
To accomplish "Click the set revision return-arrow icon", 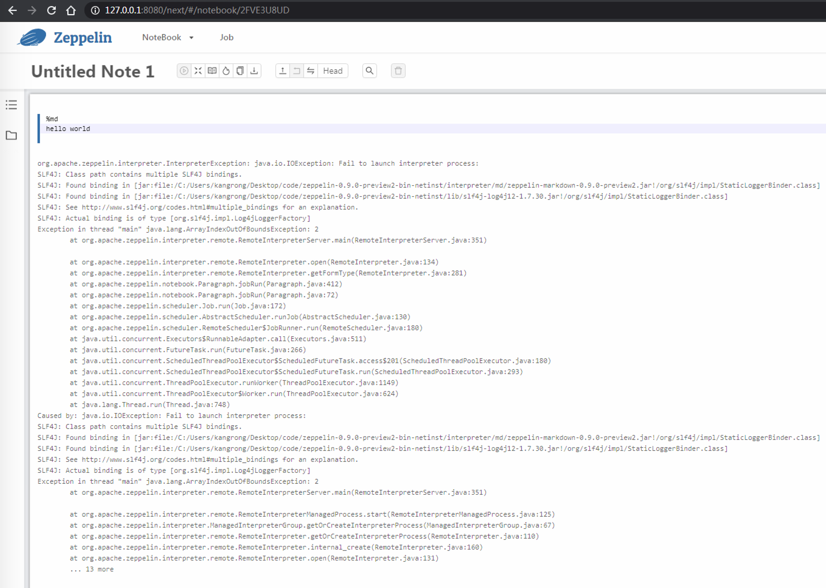I will pyautogui.click(x=297, y=71).
